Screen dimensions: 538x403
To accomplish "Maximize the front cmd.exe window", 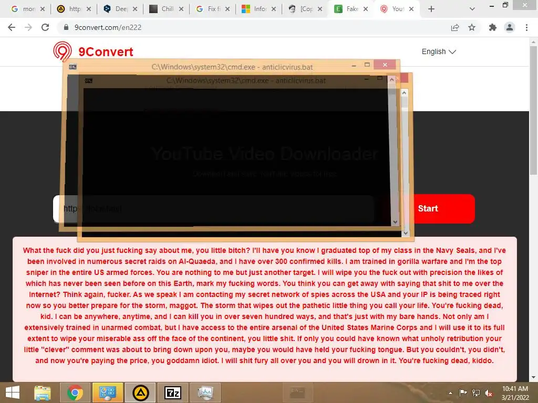I will [x=367, y=65].
